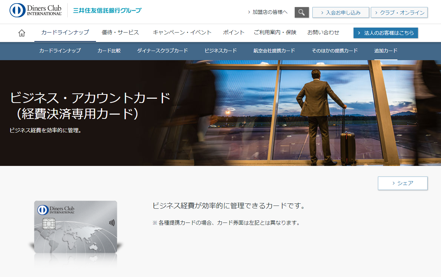Click the magnifying glass search icon
This screenshot has height=277, width=441.
302,12
